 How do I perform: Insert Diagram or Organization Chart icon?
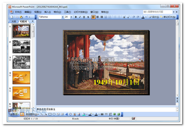[70, 114]
